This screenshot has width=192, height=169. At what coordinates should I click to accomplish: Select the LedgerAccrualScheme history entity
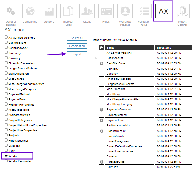(120, 84)
